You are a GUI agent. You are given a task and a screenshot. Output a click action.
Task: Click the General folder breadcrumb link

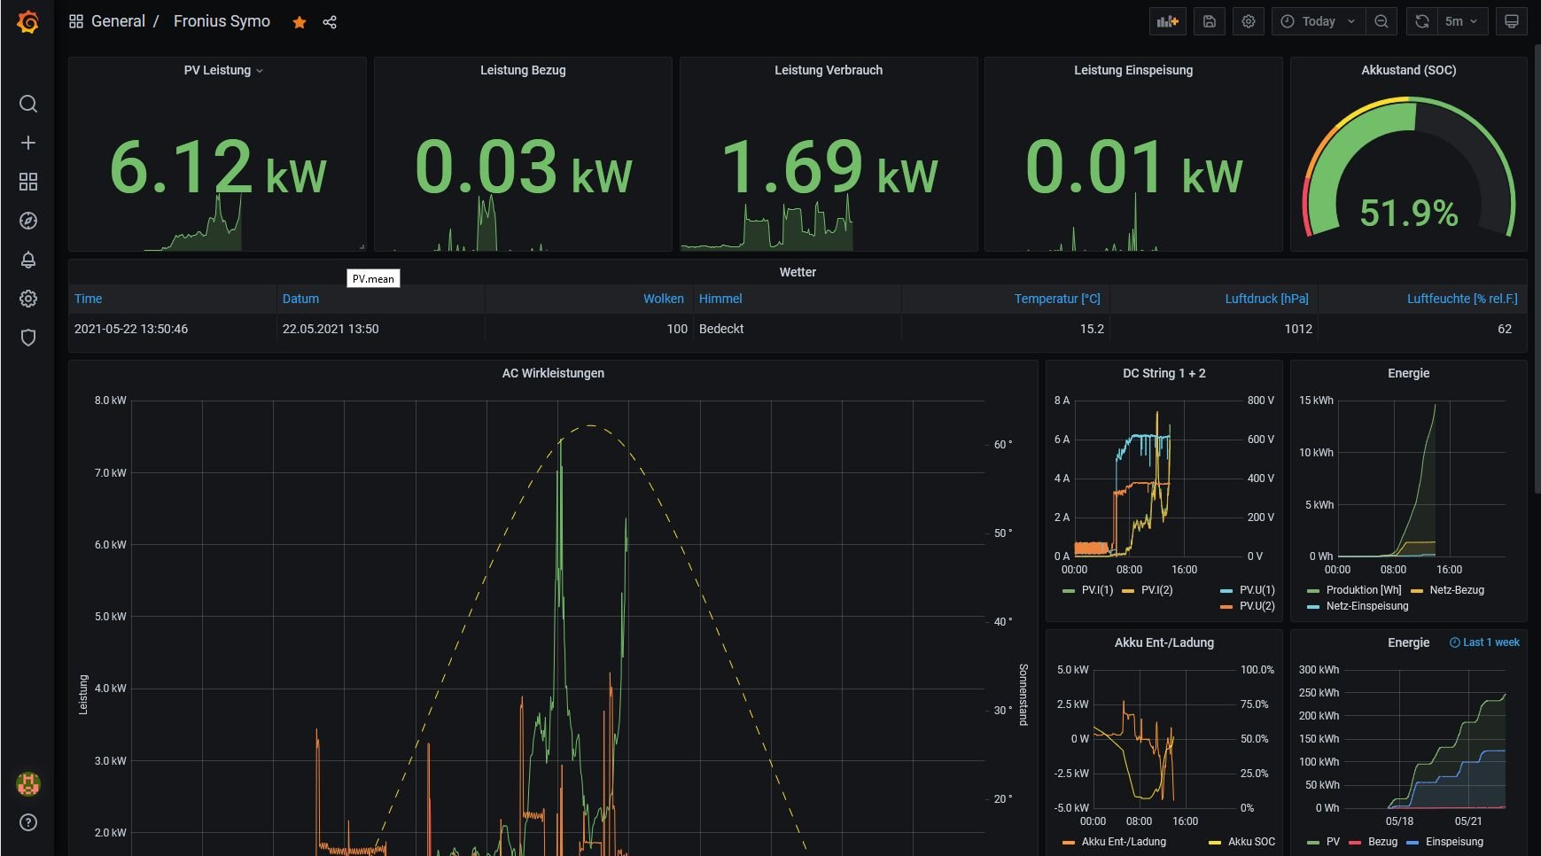point(118,21)
